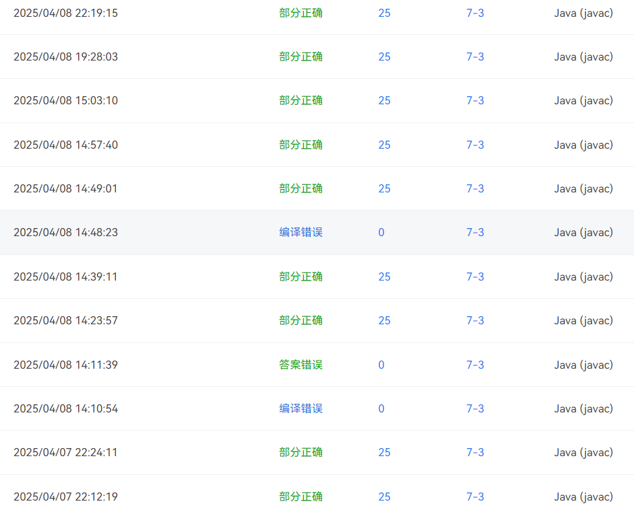Click Java (javac) in the 19:28:03 row
This screenshot has height=512, width=634.
pyautogui.click(x=583, y=57)
